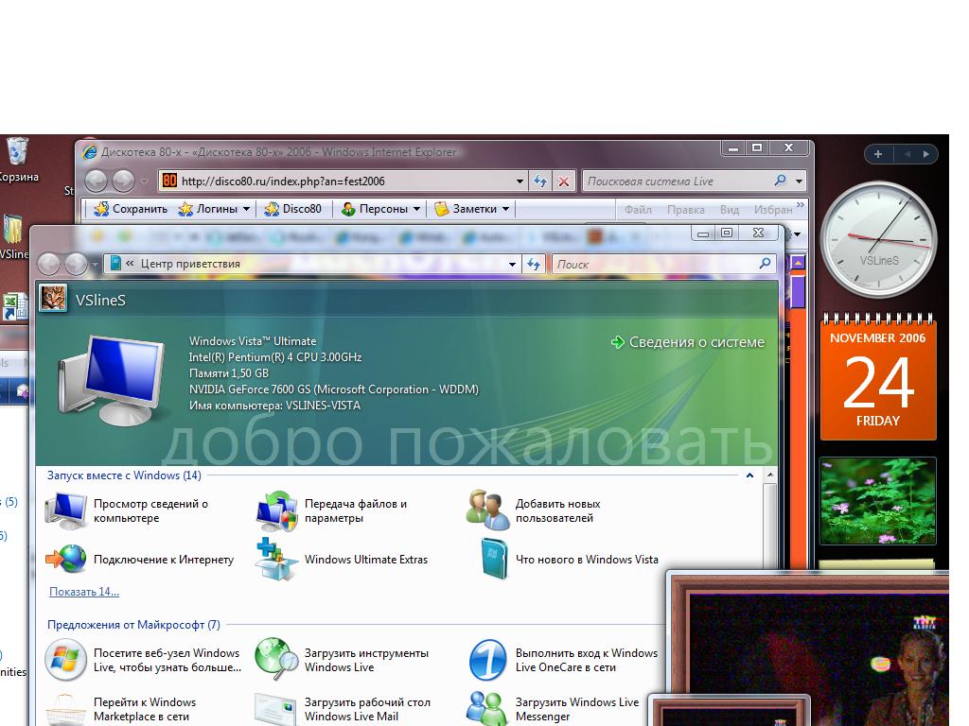Click the Refresh icon in Internet Explorer address bar
Screen dimensions: 969x726
pos(540,181)
